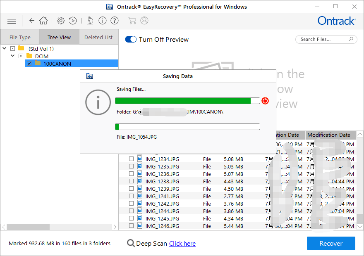Select the DCIM tree item label
364x256 pixels.
click(x=42, y=56)
